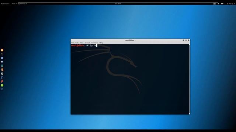This screenshot has width=236, height=132.
Task: Open the Edit menu in the terminal window
Action: click(x=77, y=43)
